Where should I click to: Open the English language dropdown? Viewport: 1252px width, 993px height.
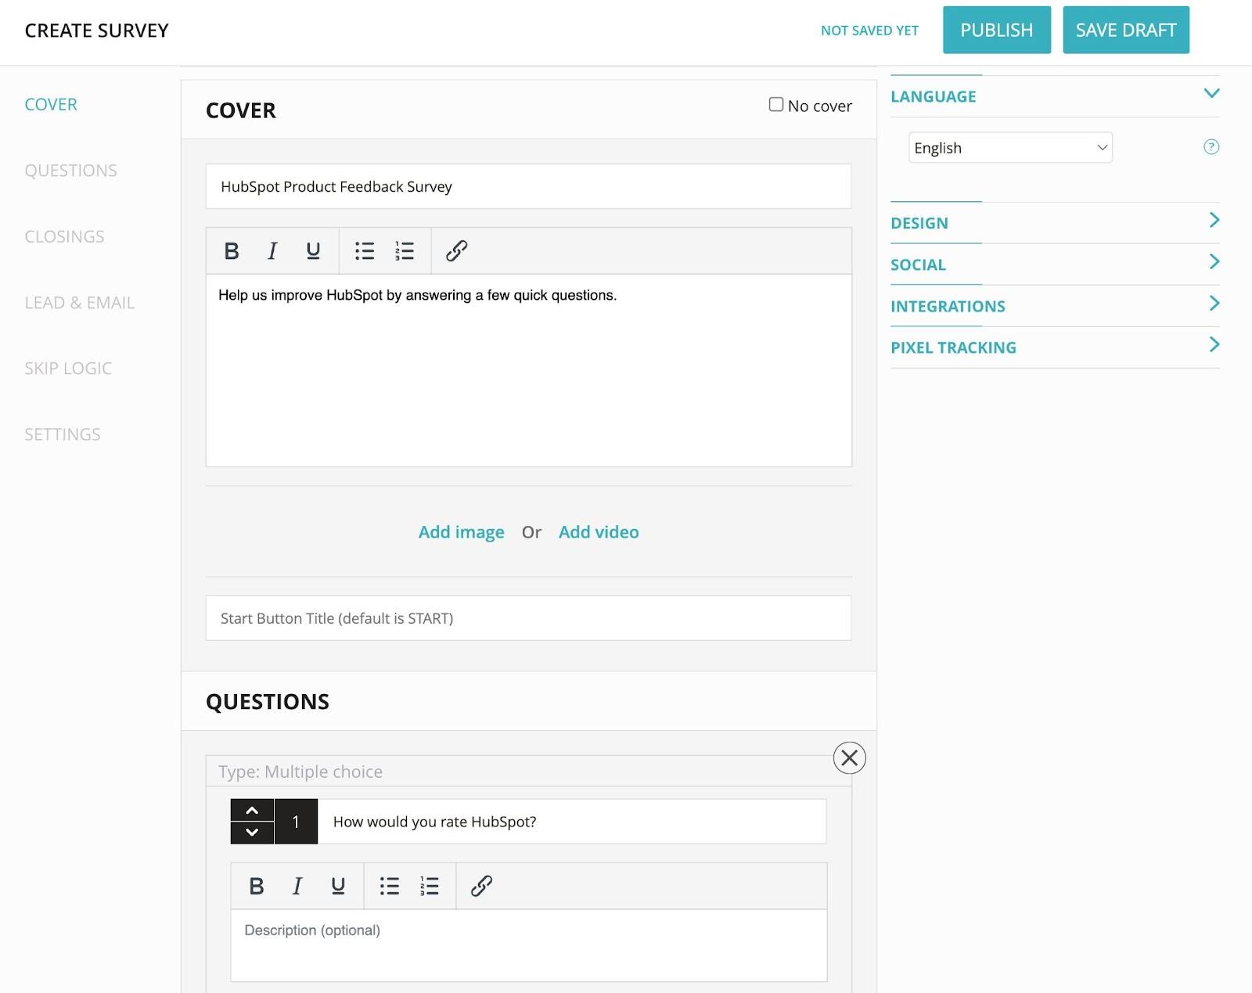tap(1010, 148)
